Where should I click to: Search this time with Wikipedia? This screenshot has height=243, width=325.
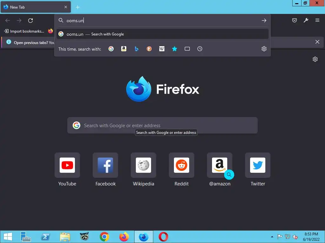click(162, 49)
